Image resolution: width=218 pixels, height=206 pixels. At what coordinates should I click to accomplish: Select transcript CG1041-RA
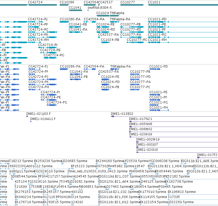[78, 29]
